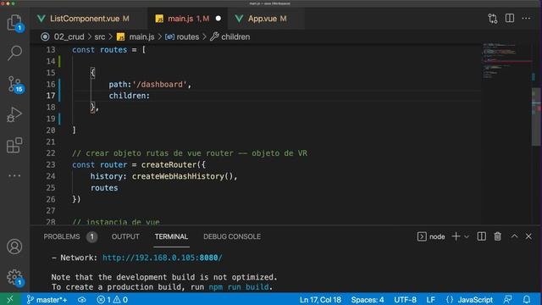Screen dimensions: 542x305
Task: Show additional activity bar views ellipsis
Action: point(14,175)
